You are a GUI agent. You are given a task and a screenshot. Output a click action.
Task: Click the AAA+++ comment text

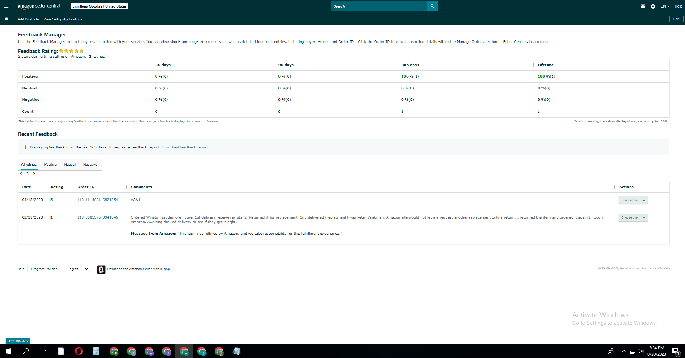[x=139, y=200]
